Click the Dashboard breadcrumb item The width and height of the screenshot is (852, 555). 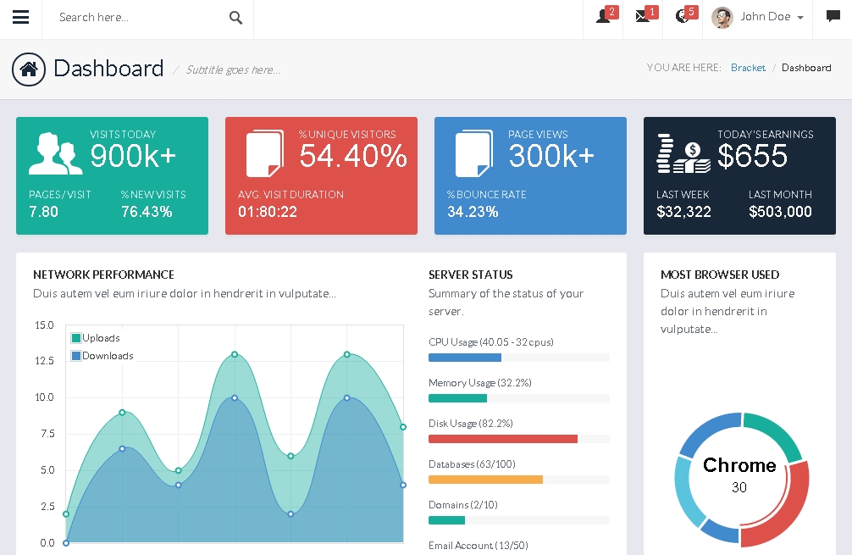(806, 68)
